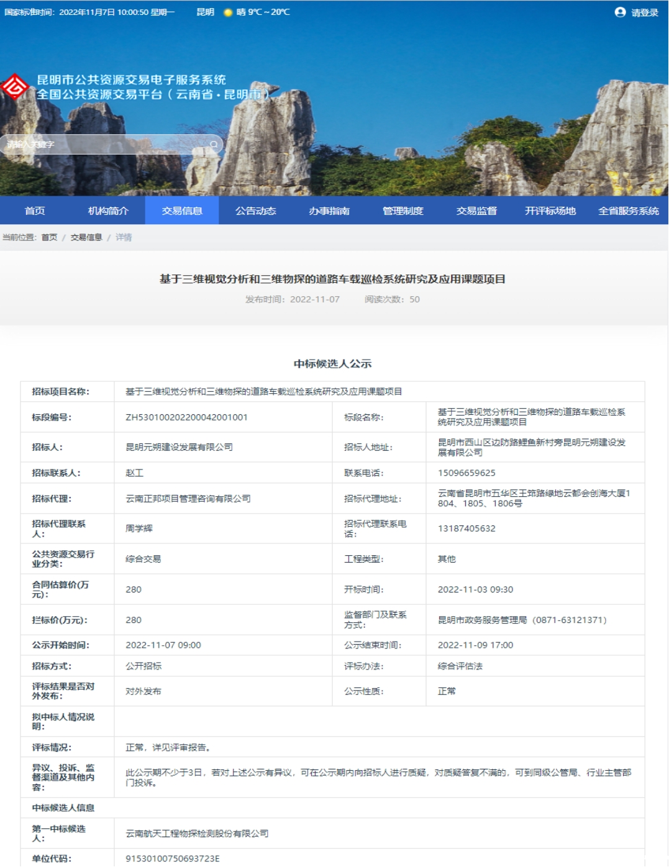Focus the keyword search input box
This screenshot has height=867, width=669.
point(106,145)
